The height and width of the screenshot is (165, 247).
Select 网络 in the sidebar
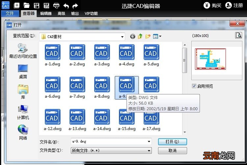point(23,132)
